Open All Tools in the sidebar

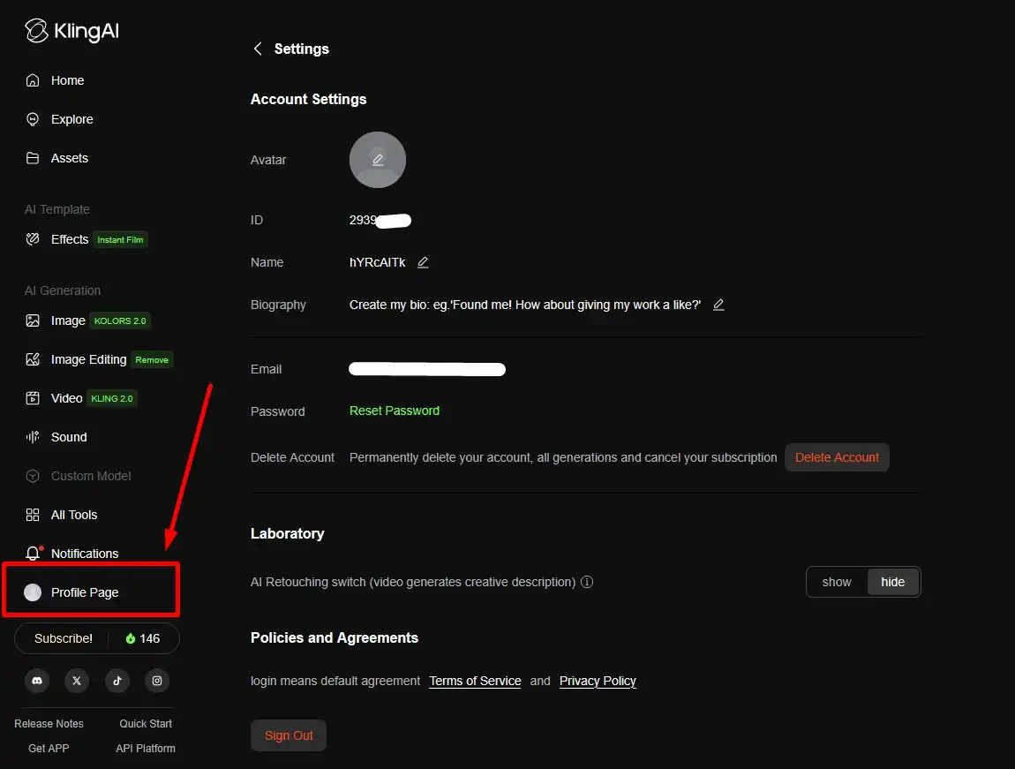(62, 515)
